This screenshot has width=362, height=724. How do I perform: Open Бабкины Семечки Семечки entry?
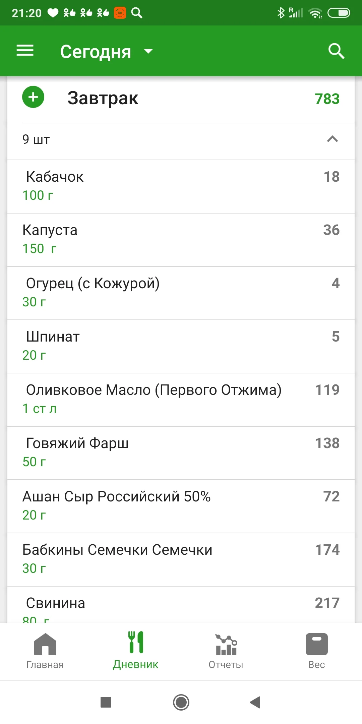coord(181,559)
